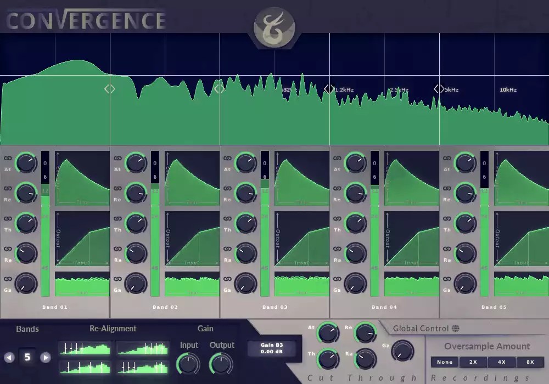Click the Gain B3 0.00 dB readout
The height and width of the screenshot is (384, 549).
point(272,348)
